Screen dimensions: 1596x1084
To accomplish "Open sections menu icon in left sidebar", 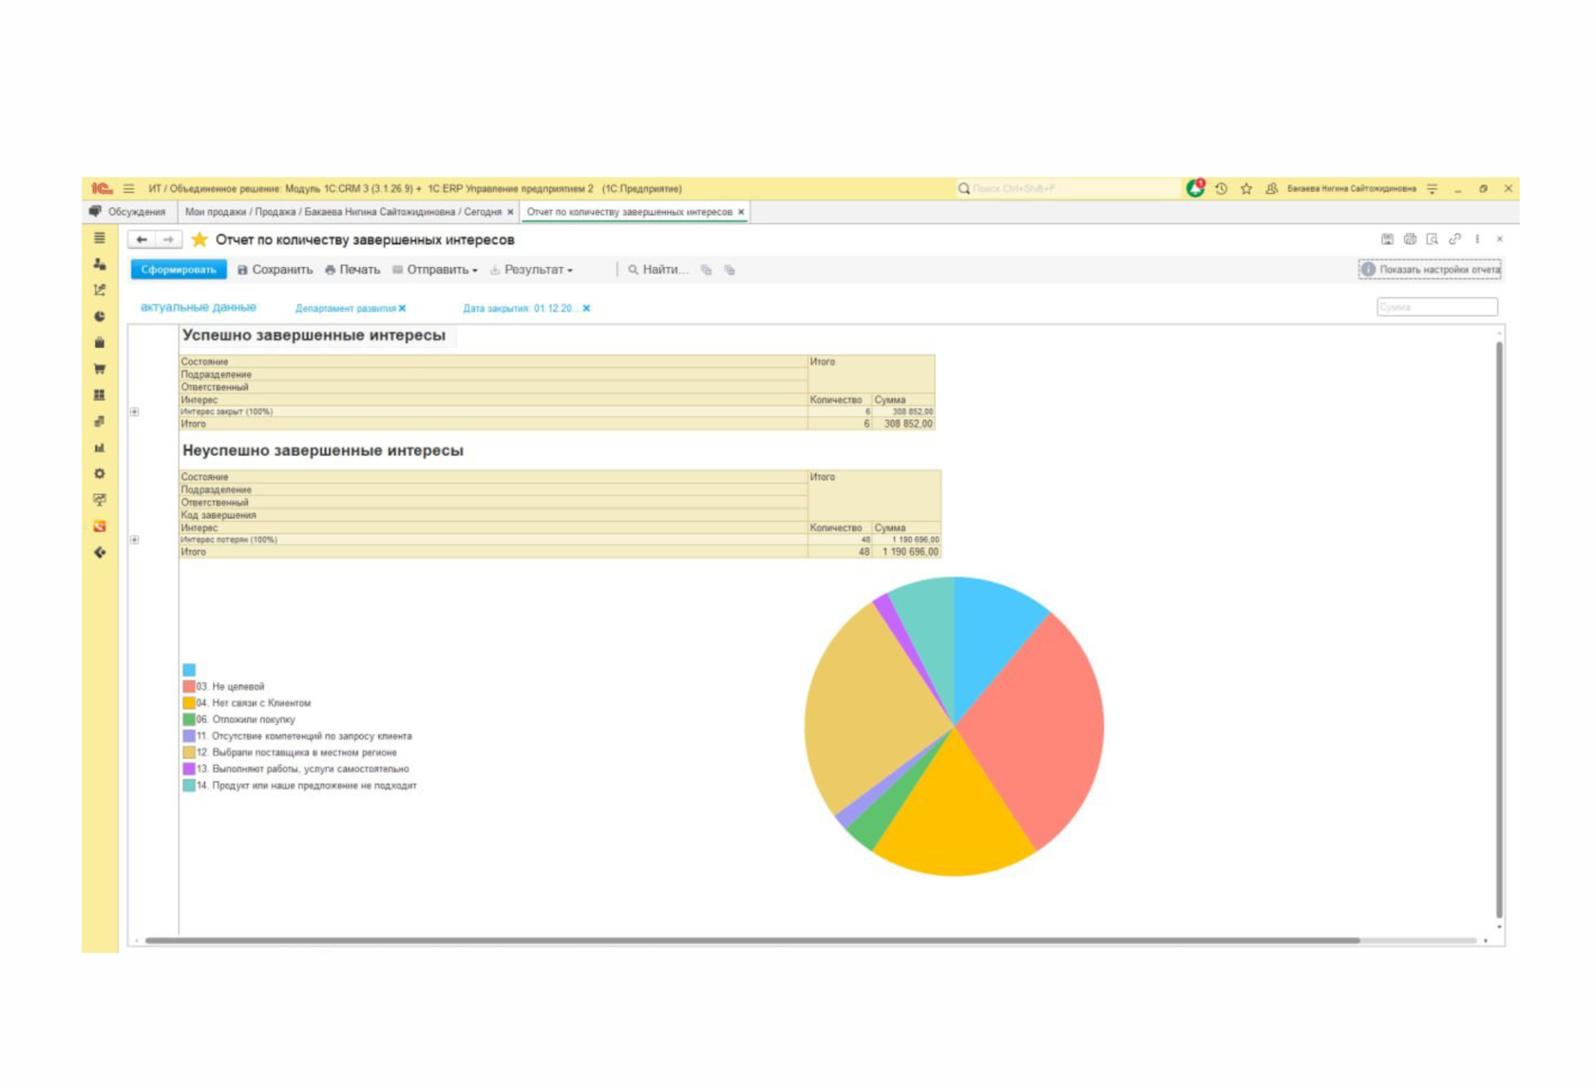I will coord(100,238).
